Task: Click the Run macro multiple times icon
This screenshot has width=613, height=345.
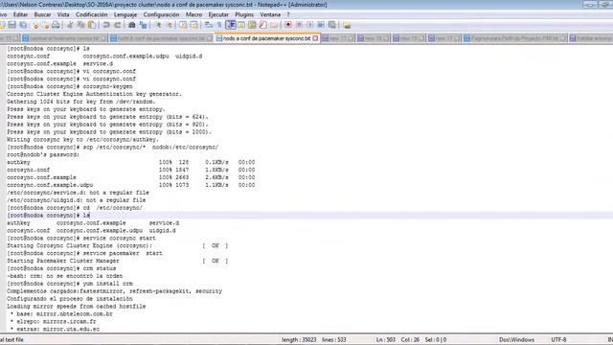Action: 321,25
